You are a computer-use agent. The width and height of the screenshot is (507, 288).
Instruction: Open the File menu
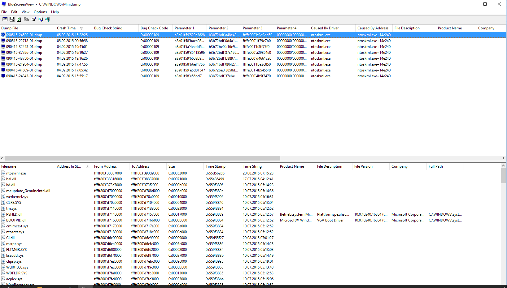pos(4,12)
